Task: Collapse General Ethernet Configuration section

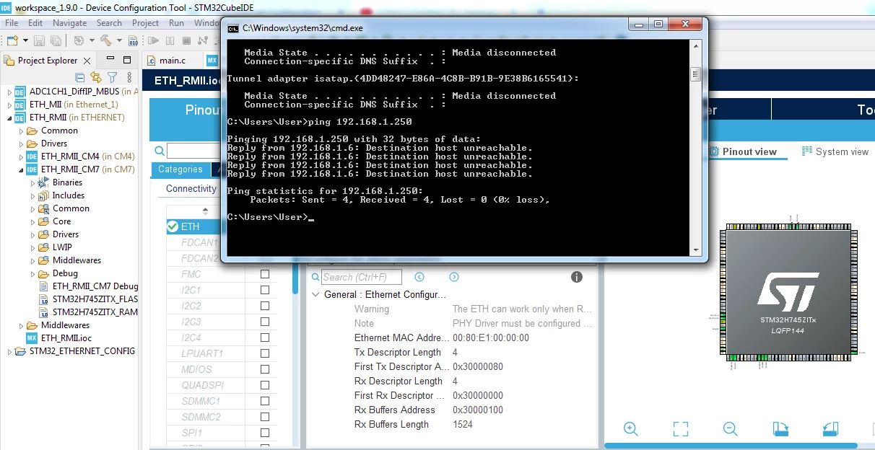Action: point(315,295)
